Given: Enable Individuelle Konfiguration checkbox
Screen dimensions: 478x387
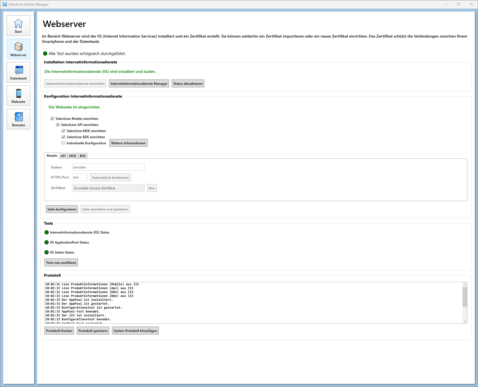Looking at the screenshot, I should tap(63, 143).
